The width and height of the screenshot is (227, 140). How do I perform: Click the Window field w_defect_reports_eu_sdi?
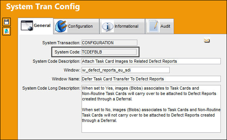(125, 70)
